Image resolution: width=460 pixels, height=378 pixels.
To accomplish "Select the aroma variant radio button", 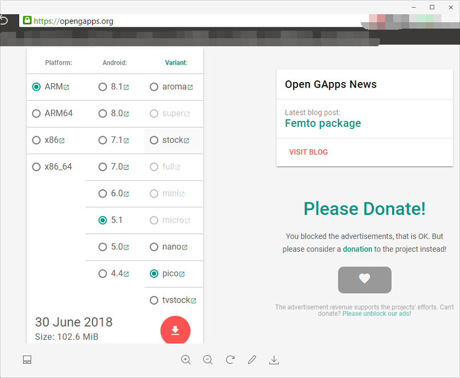I will [154, 87].
